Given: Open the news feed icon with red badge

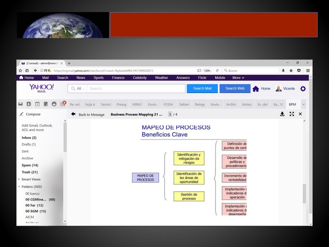Looking at the screenshot, I should (63, 104).
